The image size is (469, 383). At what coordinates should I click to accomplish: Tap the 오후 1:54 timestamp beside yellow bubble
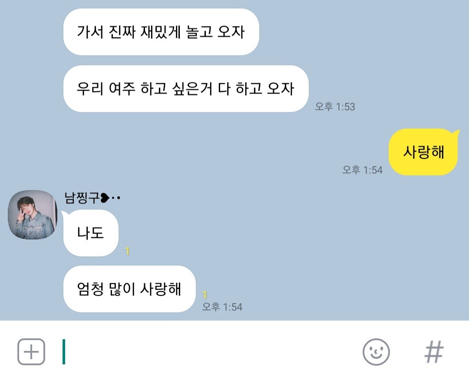tap(363, 170)
